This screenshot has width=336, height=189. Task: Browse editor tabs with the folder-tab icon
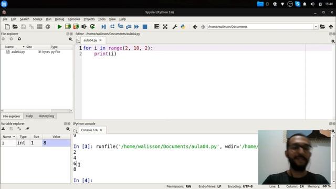(78, 41)
